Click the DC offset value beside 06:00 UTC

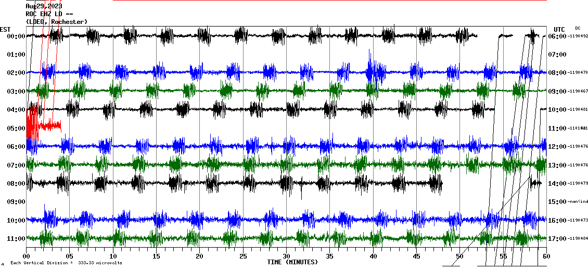point(579,36)
